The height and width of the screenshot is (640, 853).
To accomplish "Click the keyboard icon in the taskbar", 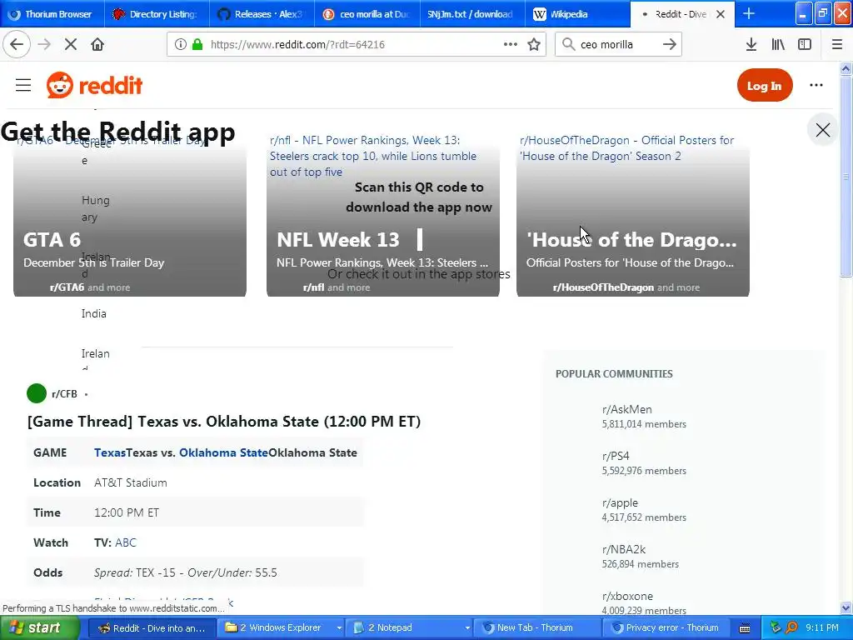I will [744, 628].
